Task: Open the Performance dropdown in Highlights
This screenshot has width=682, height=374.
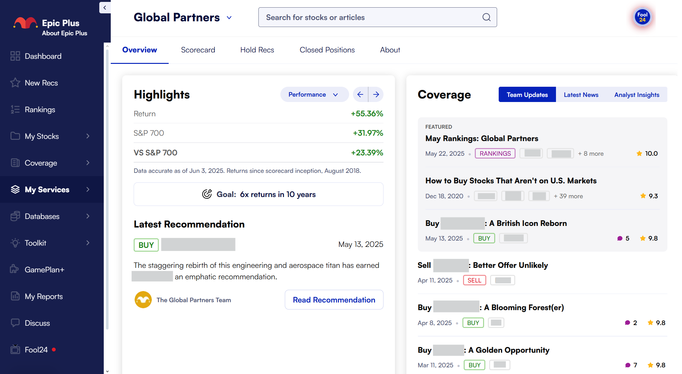Action: pyautogui.click(x=314, y=94)
